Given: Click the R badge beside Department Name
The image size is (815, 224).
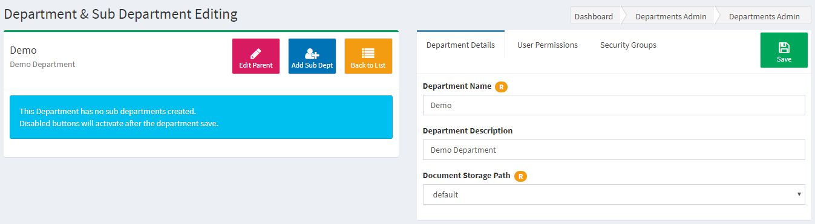Looking at the screenshot, I should 501,86.
